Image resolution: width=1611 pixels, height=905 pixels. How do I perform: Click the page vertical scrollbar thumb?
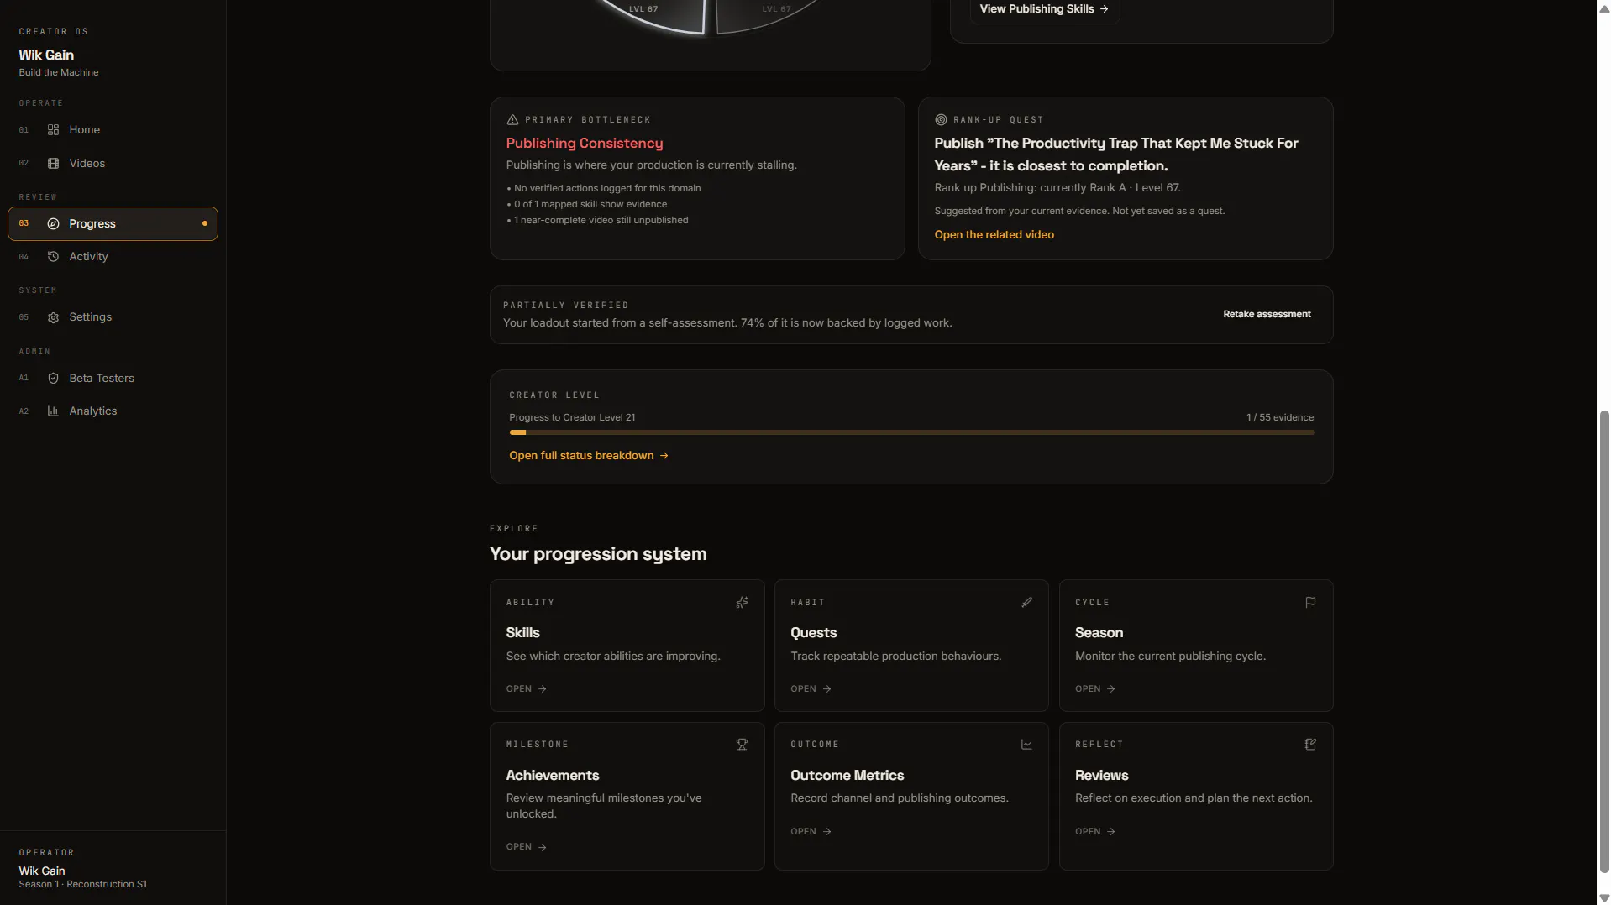pyautogui.click(x=1603, y=642)
